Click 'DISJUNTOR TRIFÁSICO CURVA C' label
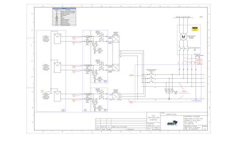 (151, 70)
